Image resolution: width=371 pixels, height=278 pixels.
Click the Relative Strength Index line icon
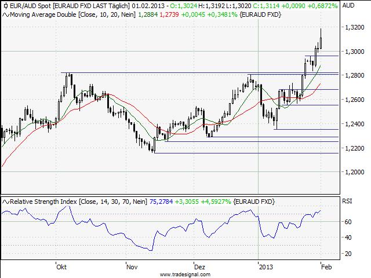6,201
